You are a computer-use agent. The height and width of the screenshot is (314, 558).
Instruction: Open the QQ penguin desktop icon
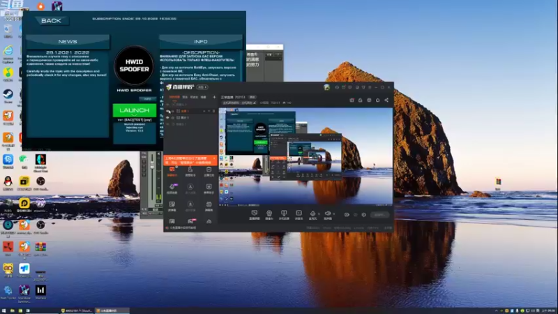point(8,183)
